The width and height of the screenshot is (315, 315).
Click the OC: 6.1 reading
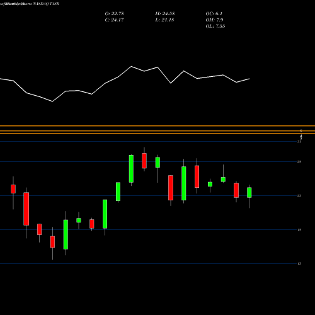(x=214, y=14)
